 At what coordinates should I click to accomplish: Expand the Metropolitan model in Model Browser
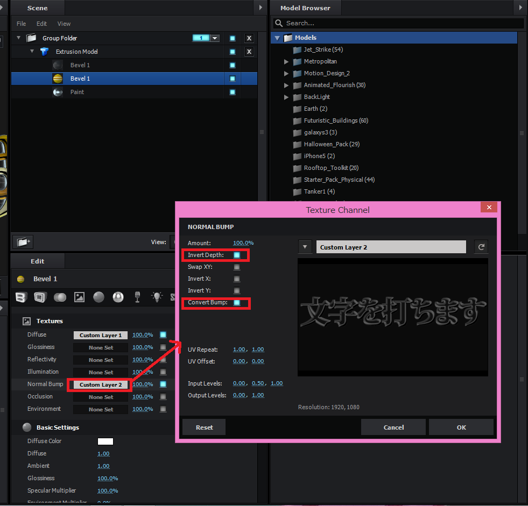tap(286, 61)
